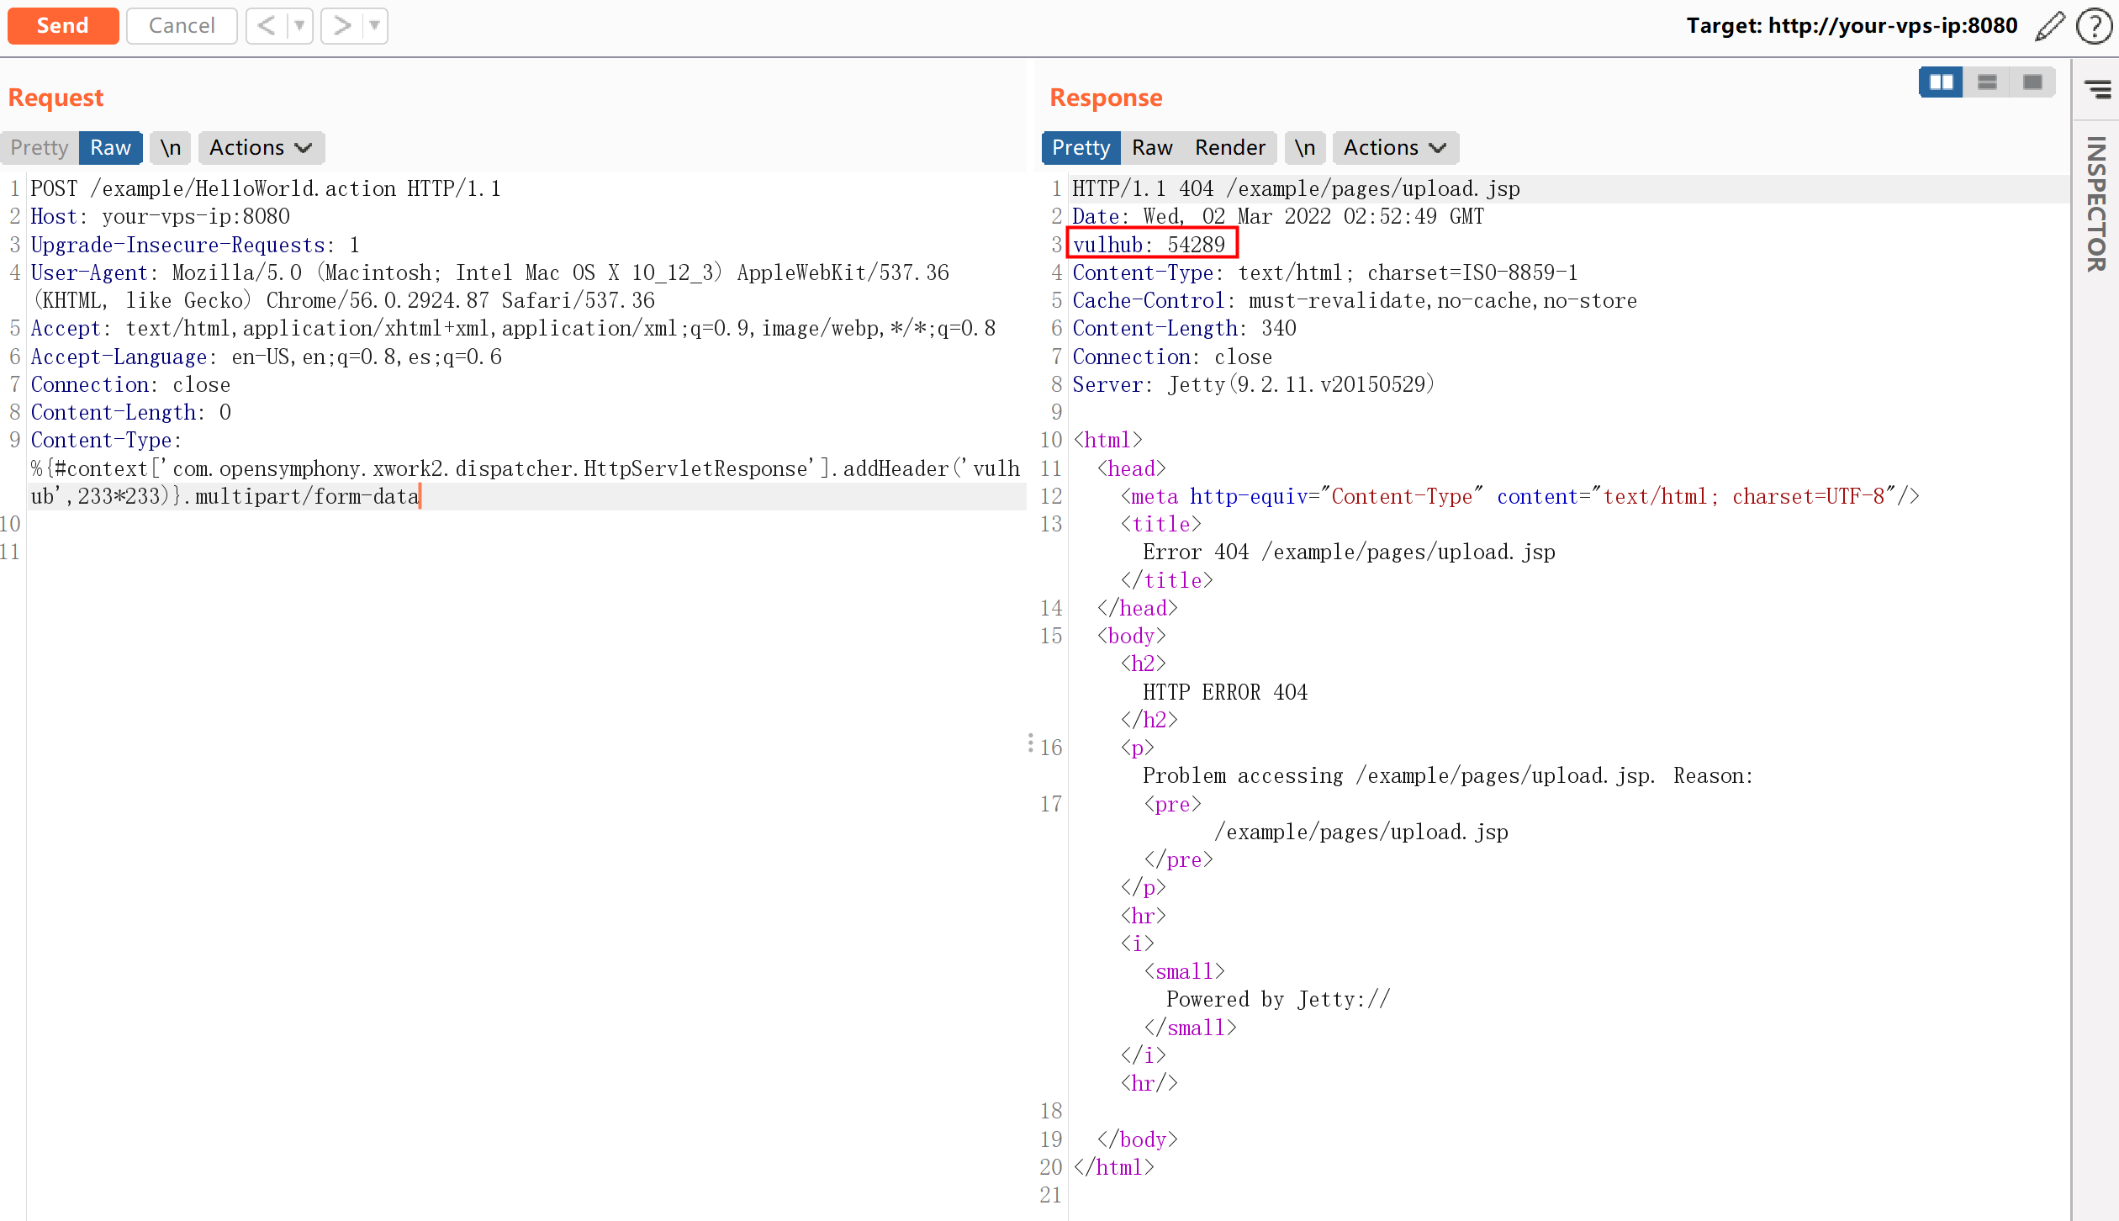Expand history dropdown next to back arrow
Viewport: 2119px width, 1221px height.
tap(299, 26)
